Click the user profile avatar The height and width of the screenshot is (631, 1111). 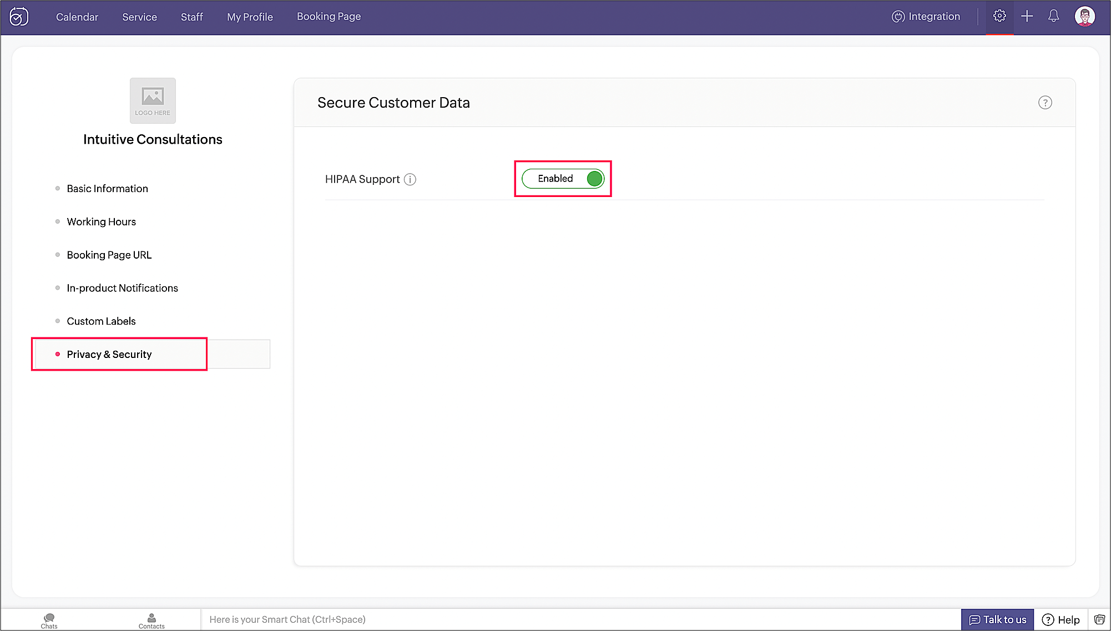point(1084,16)
